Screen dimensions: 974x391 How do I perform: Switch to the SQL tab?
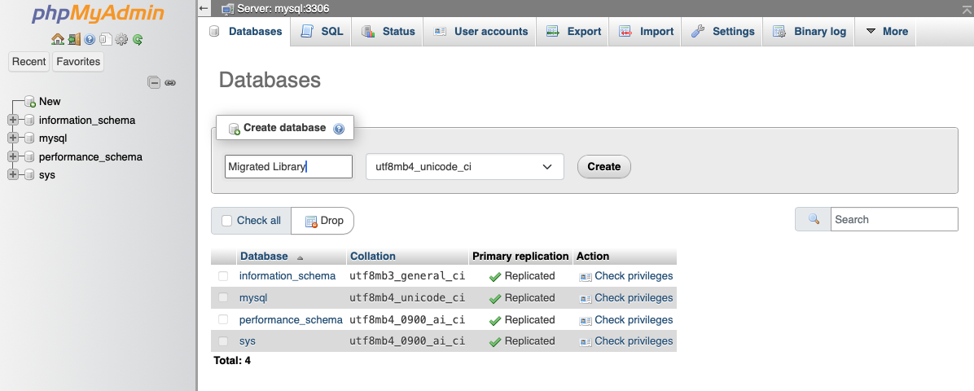[322, 32]
